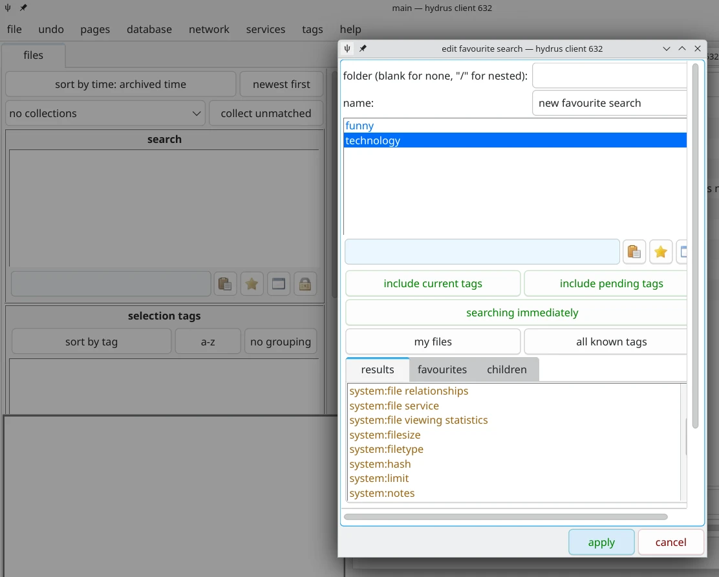The height and width of the screenshot is (577, 719).
Task: Open the star favourites icon in edit dialog
Action: [660, 252]
